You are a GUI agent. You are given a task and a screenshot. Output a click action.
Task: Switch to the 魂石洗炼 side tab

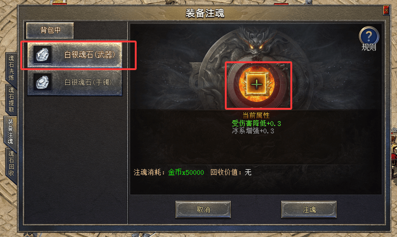[11, 68]
